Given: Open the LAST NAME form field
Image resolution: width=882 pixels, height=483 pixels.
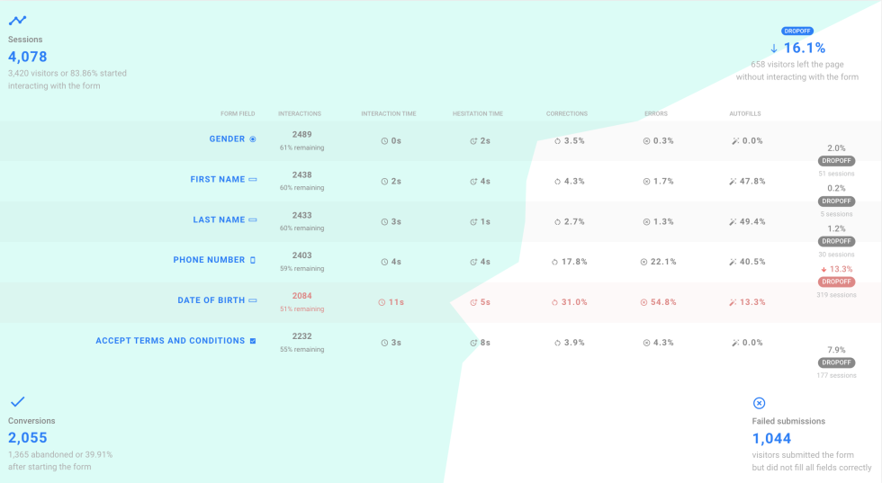Looking at the screenshot, I should tap(219, 219).
